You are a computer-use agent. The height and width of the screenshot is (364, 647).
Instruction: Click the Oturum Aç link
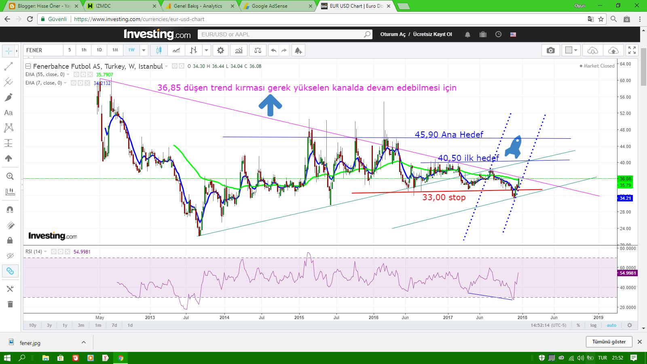[393, 34]
